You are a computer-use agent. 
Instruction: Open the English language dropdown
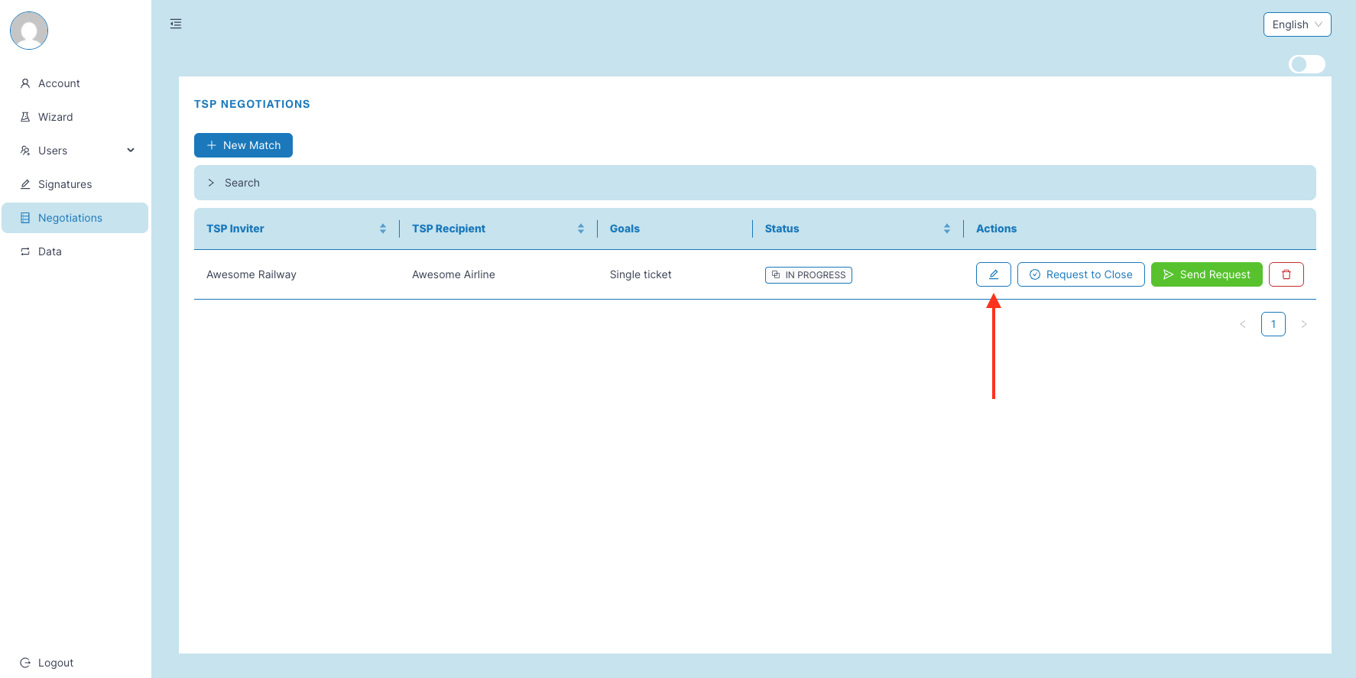click(1296, 24)
